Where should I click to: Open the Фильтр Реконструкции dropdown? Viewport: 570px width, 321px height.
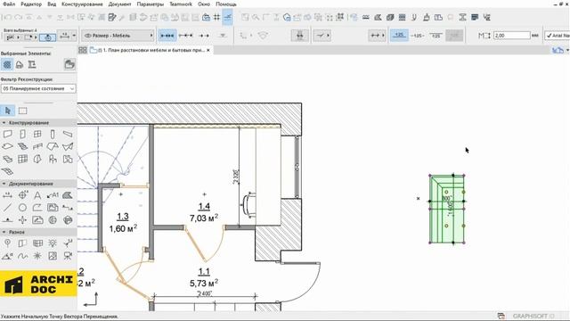(x=38, y=88)
